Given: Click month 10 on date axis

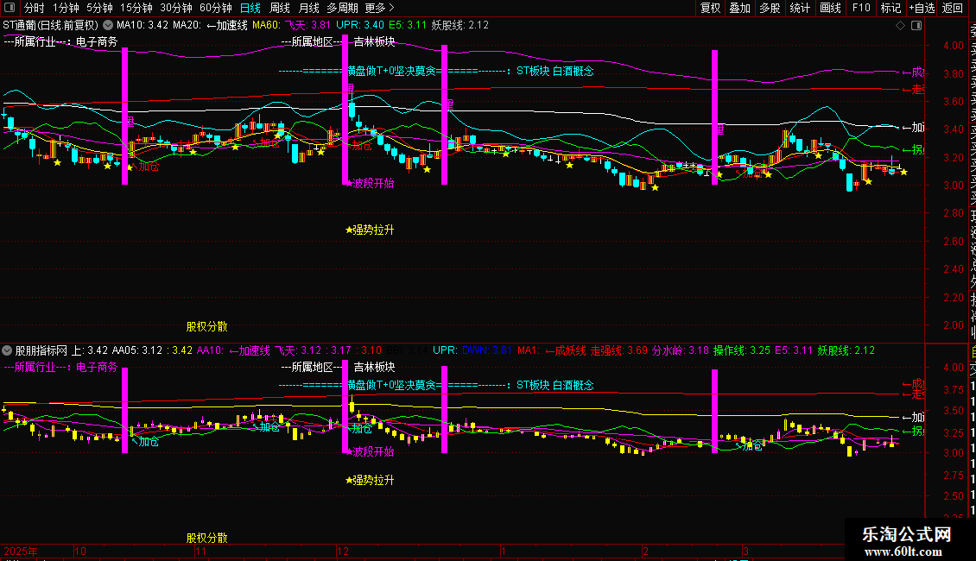Looking at the screenshot, I should click(79, 551).
